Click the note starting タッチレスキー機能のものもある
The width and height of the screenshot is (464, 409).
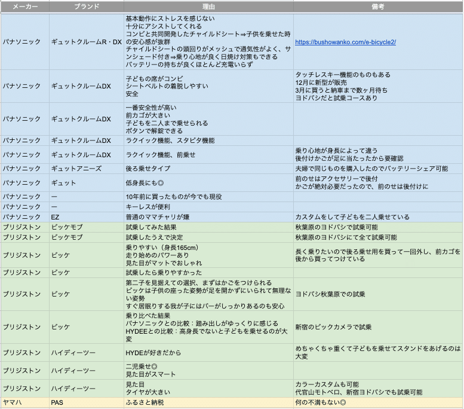point(378,86)
